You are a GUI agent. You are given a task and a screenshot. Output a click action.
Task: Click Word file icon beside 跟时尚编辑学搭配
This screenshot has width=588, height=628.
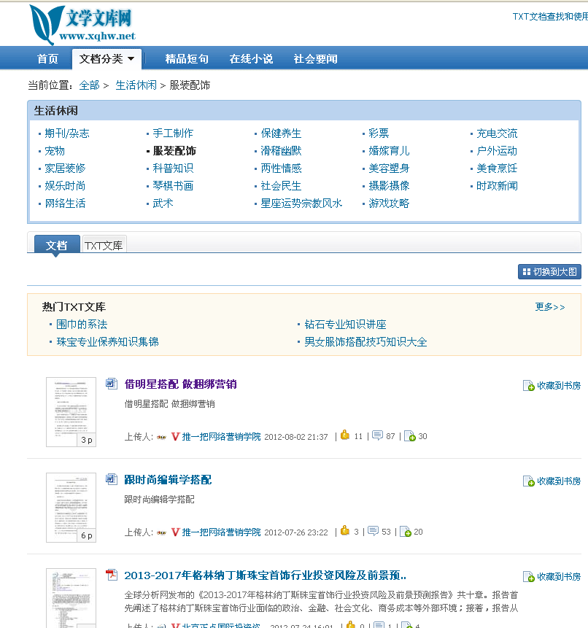pyautogui.click(x=112, y=479)
